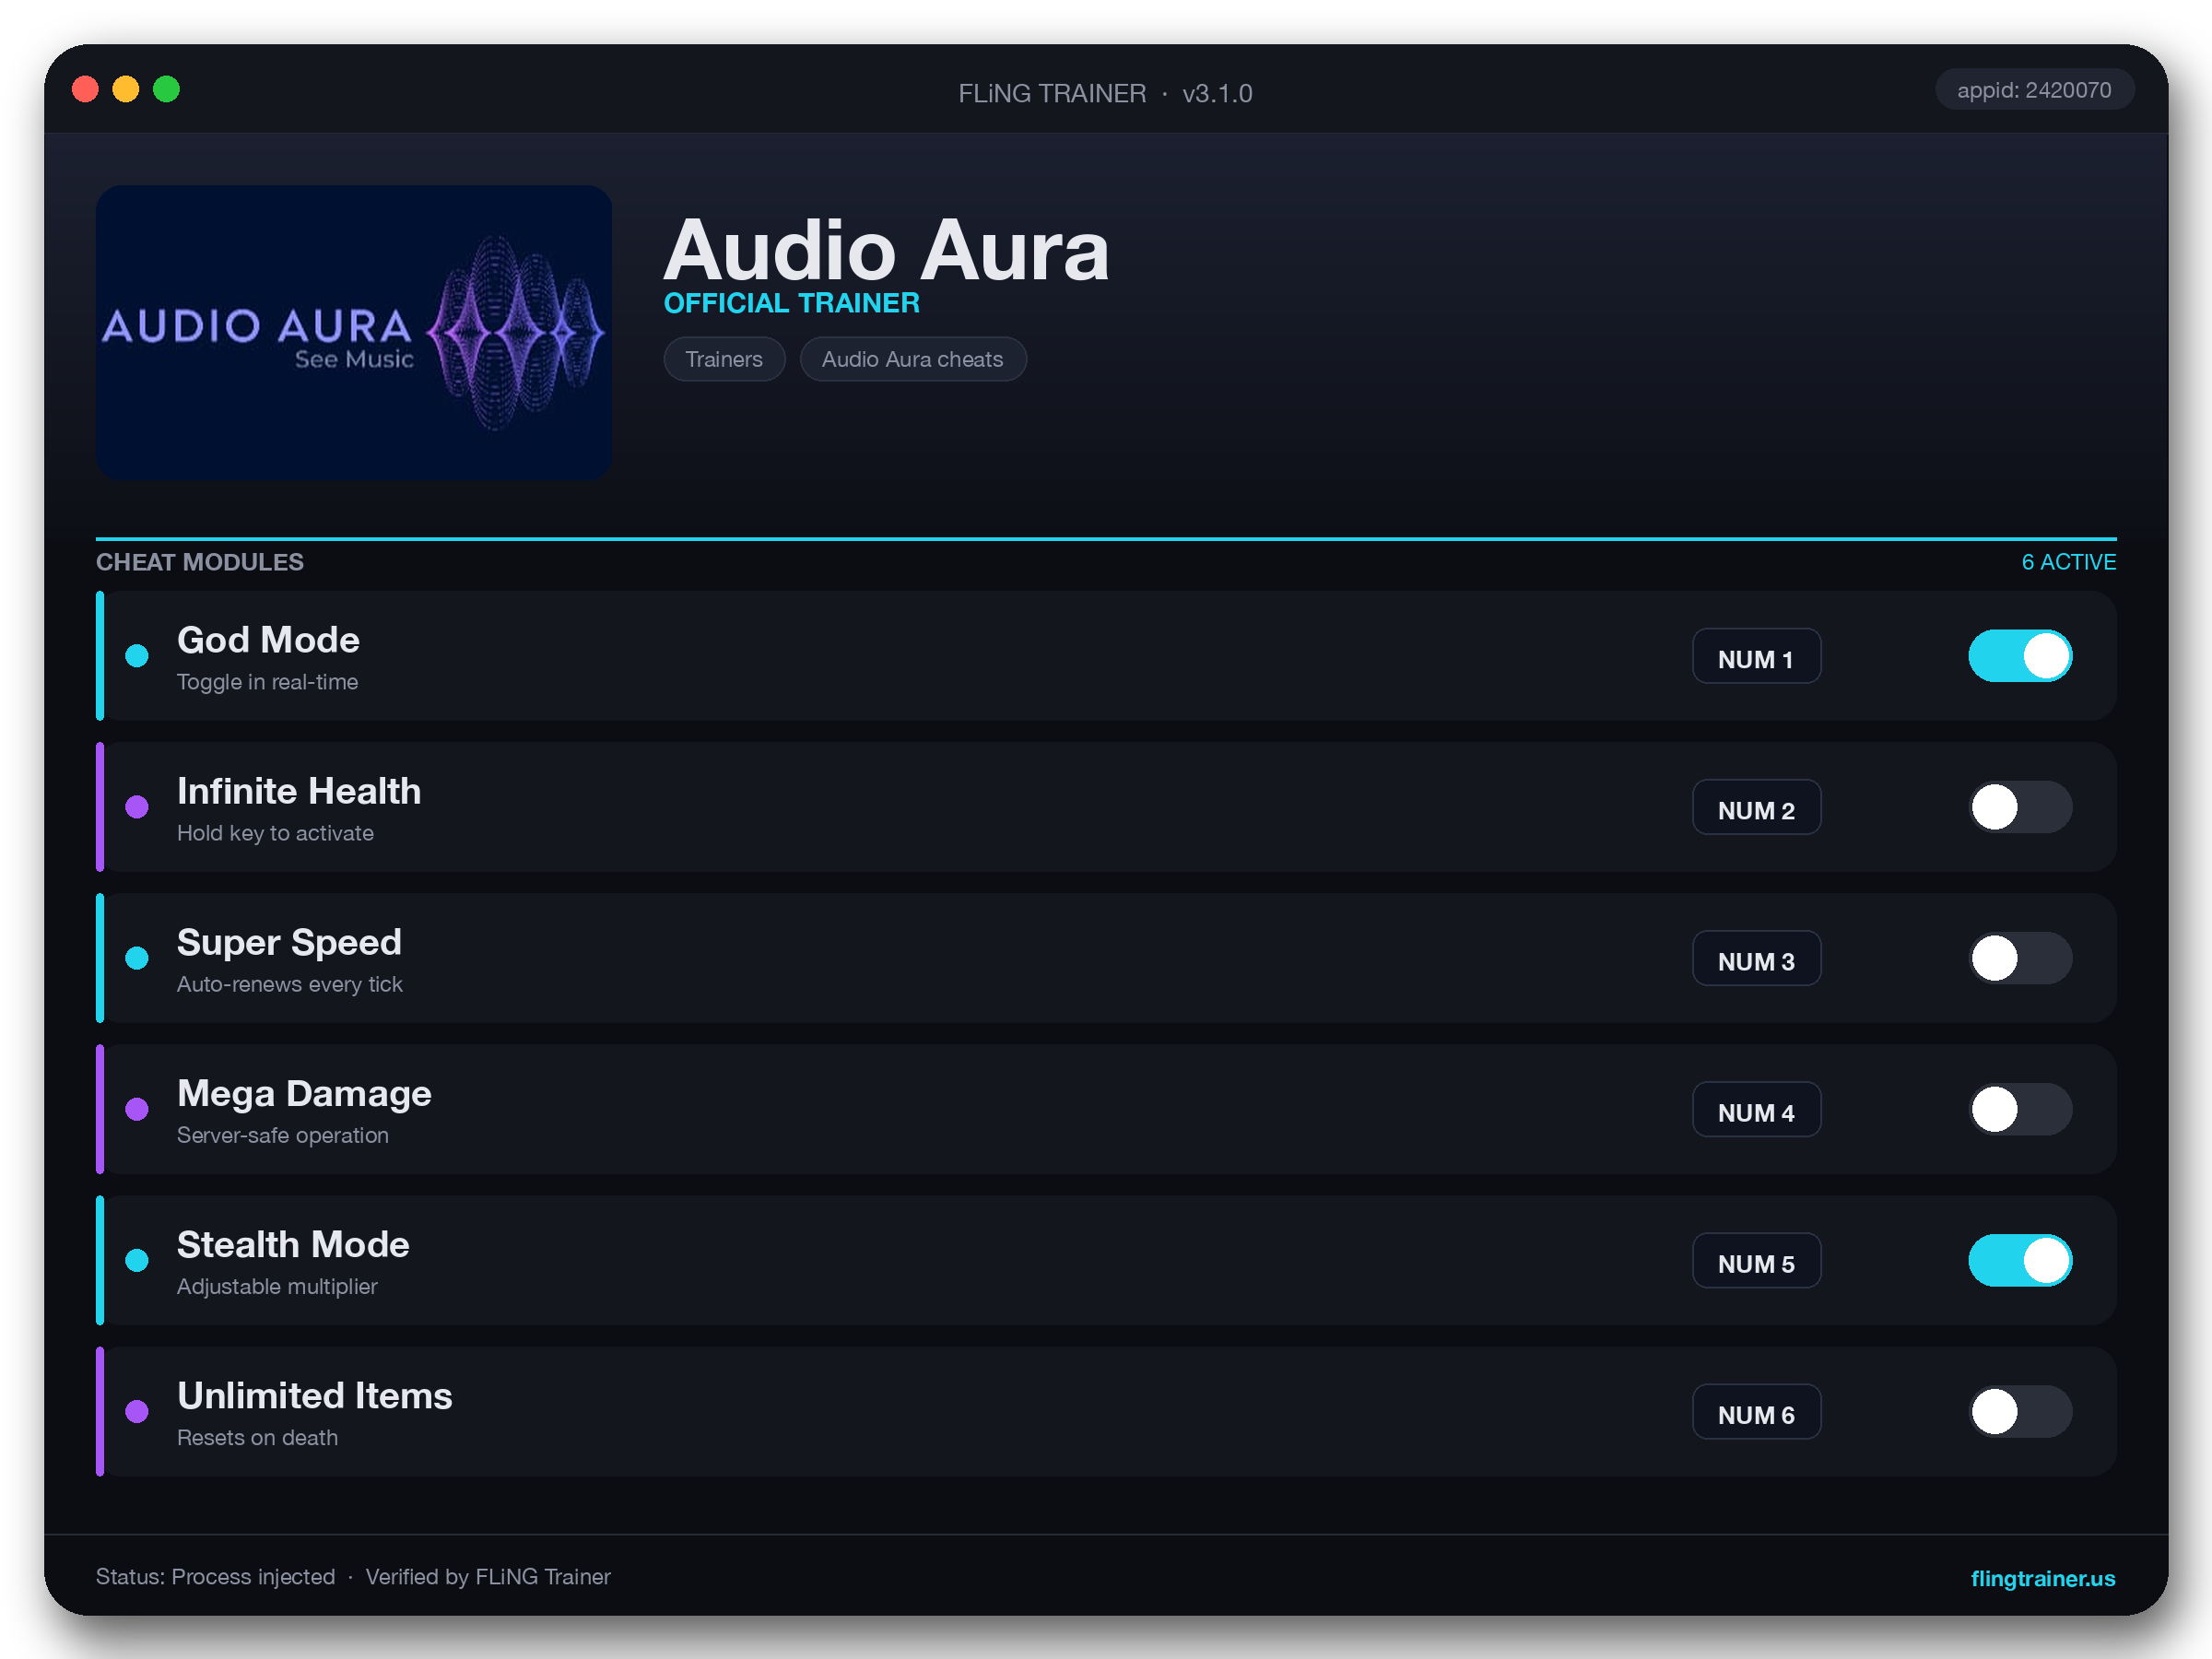
Task: Click the FLiNG TRAINER v3.1.0 window title
Action: 1105,93
